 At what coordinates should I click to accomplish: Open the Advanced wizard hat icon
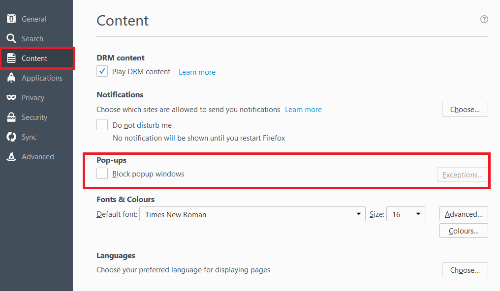pyautogui.click(x=11, y=156)
